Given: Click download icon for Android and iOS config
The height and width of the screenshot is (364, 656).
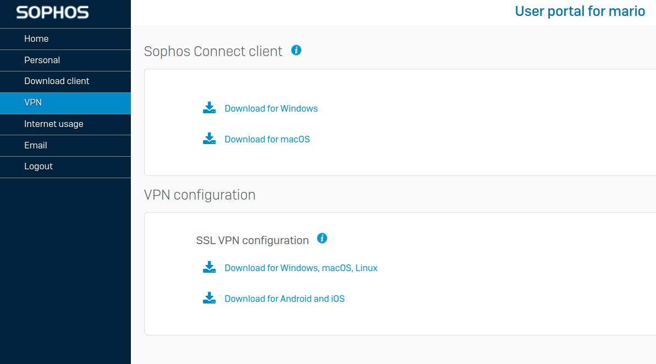Looking at the screenshot, I should (x=209, y=298).
